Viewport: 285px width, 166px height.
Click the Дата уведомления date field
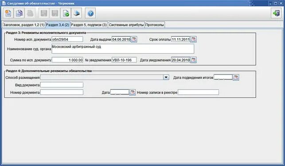(181, 60)
